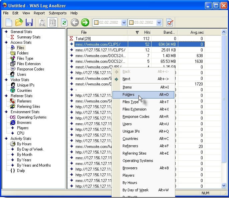Viewport: 229px width, 198px height.
Task: Save with the floppy disk icon
Action: coord(29,22)
